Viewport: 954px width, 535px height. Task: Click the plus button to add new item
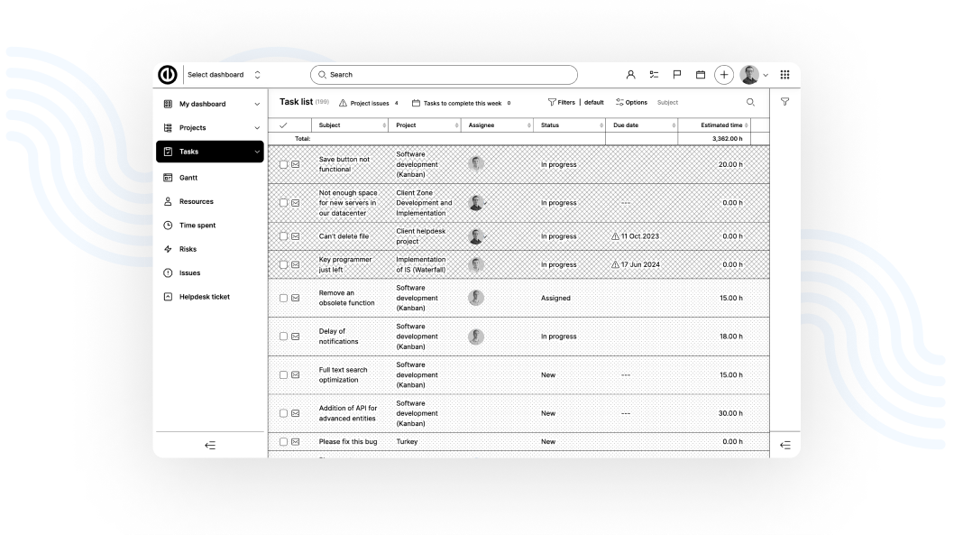coord(724,75)
